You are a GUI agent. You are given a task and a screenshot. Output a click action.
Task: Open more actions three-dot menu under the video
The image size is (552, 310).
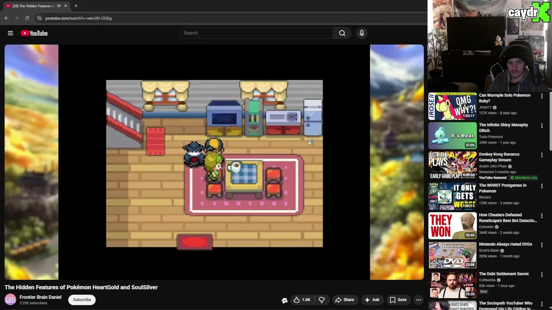pos(418,300)
